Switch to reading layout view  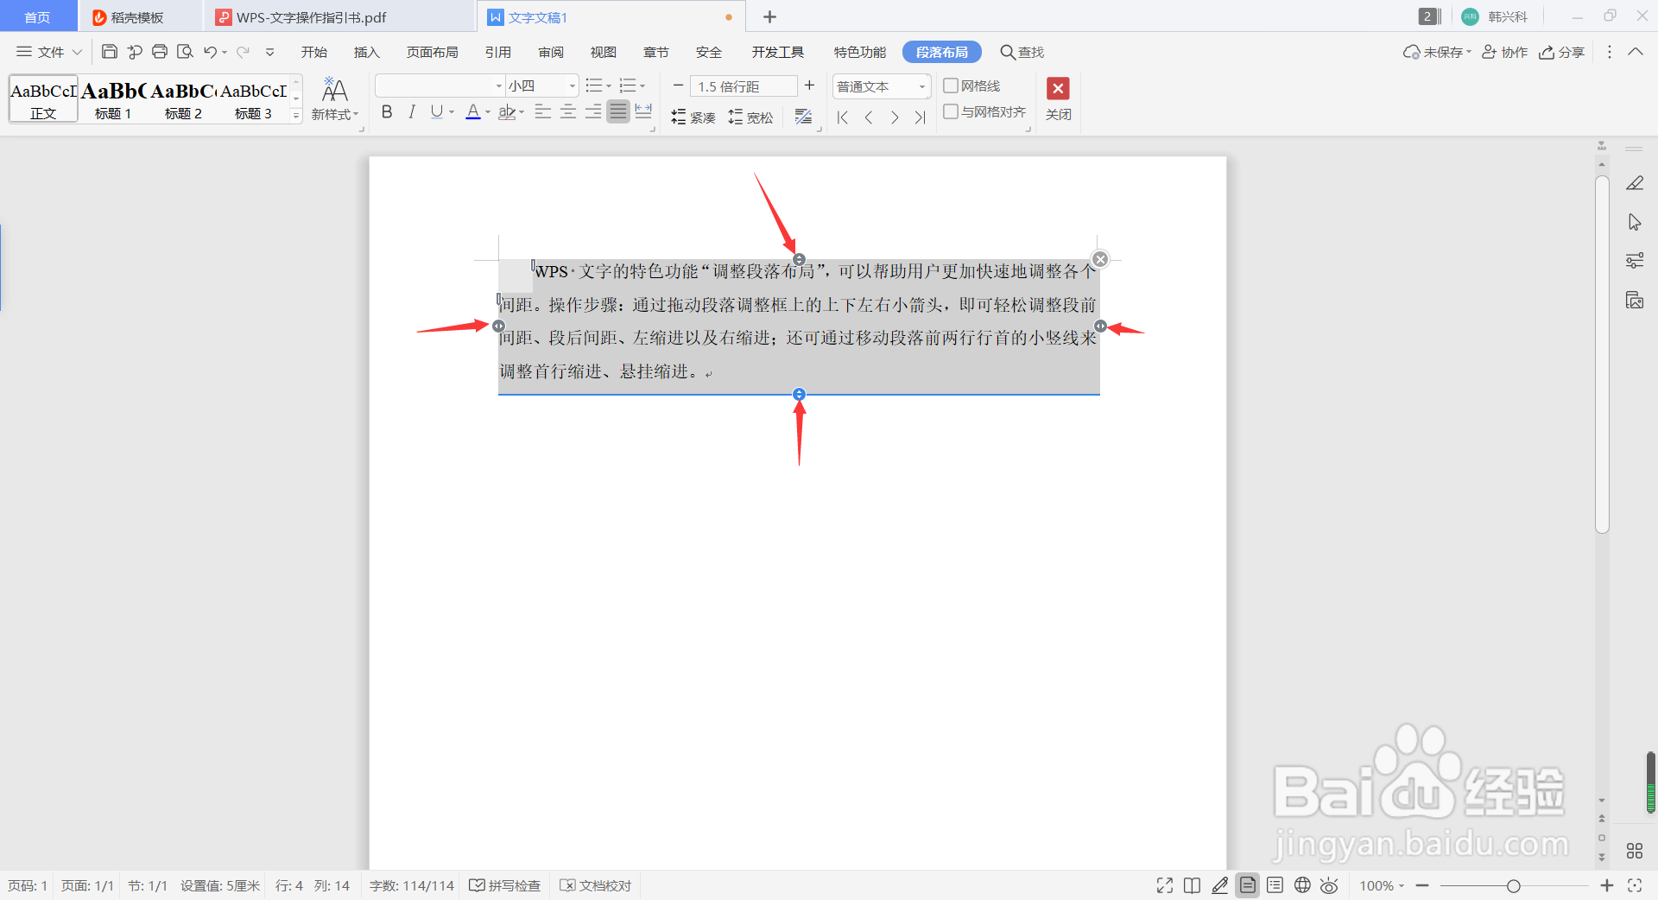point(1192,885)
